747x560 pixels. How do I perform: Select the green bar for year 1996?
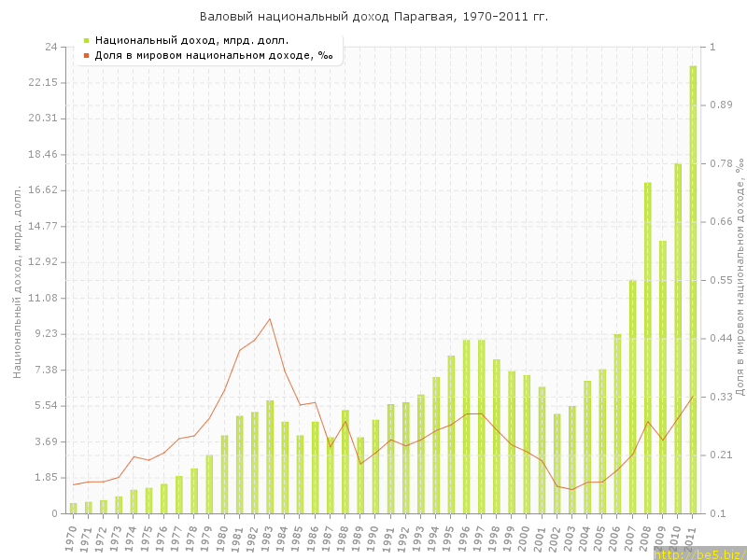pos(466,427)
